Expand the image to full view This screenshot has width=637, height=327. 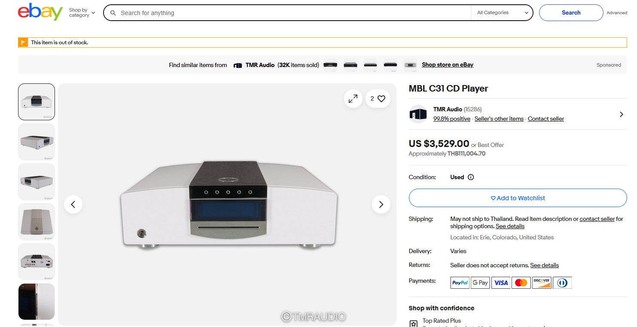[x=353, y=99]
